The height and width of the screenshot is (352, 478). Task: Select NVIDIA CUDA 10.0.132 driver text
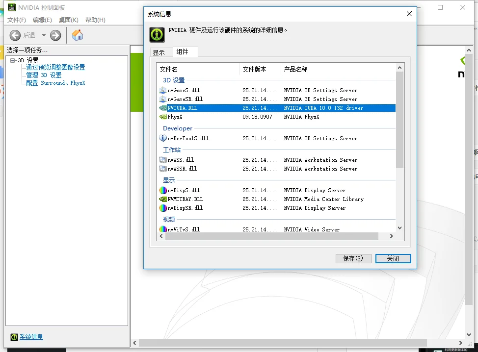click(x=323, y=108)
